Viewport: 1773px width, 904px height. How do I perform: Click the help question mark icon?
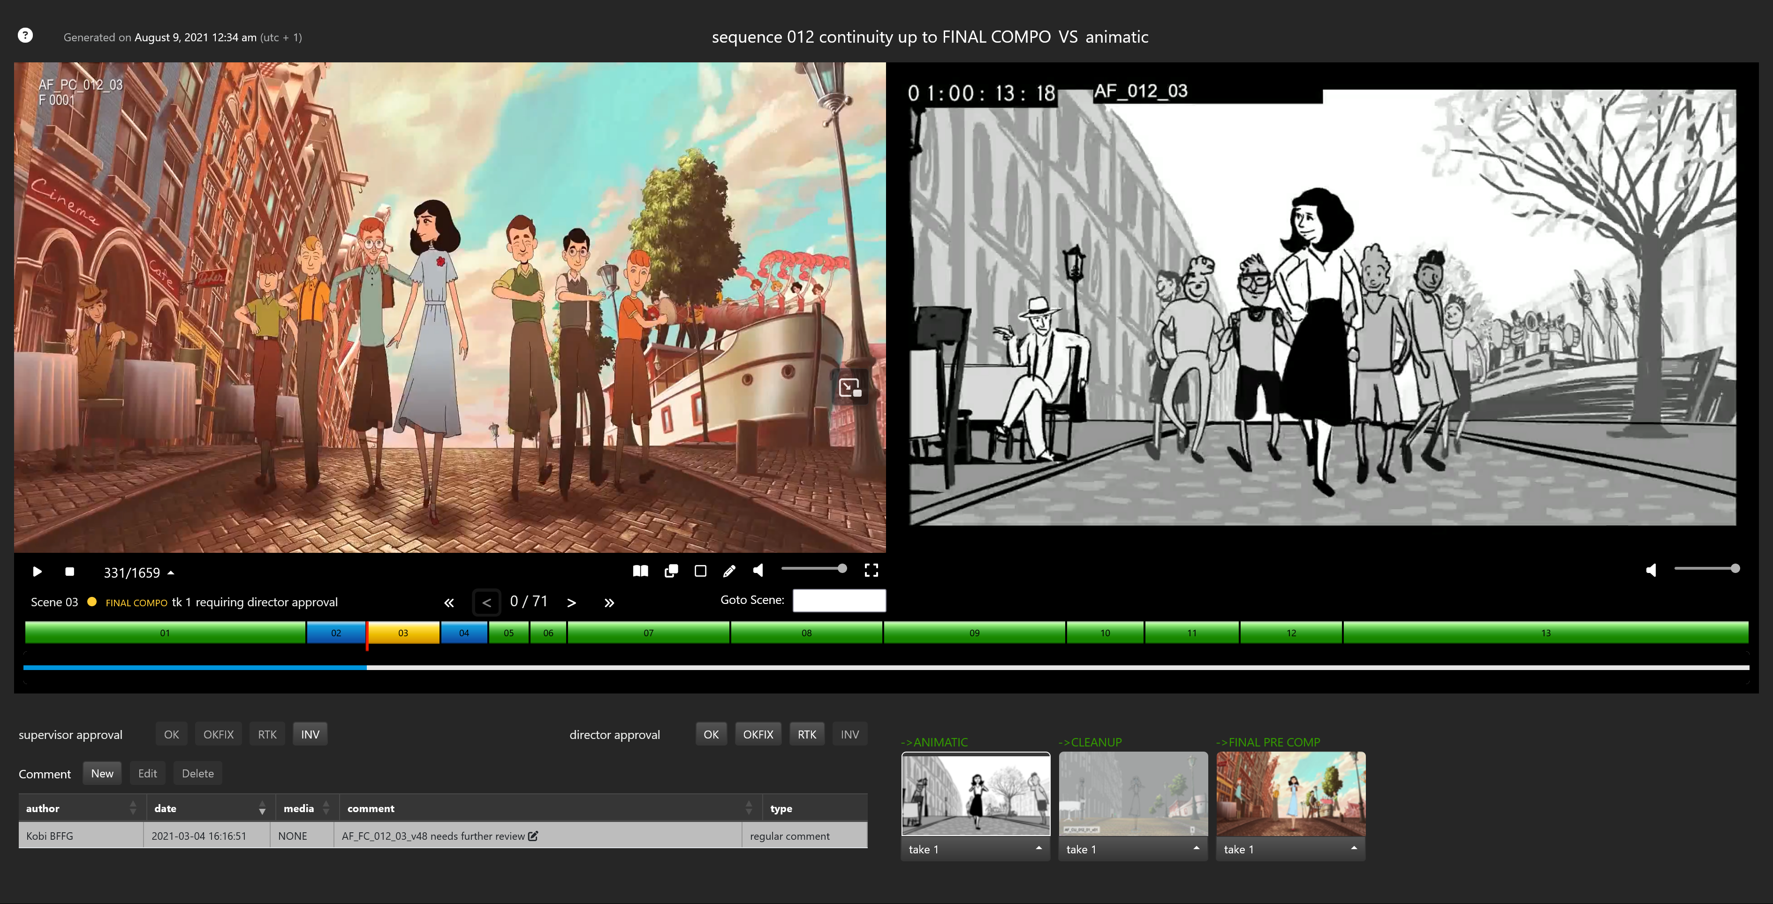25,35
